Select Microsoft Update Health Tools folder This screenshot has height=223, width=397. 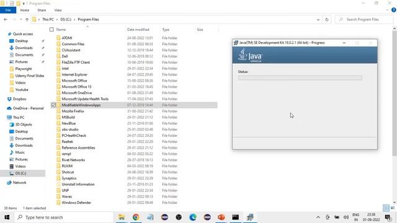click(x=85, y=99)
